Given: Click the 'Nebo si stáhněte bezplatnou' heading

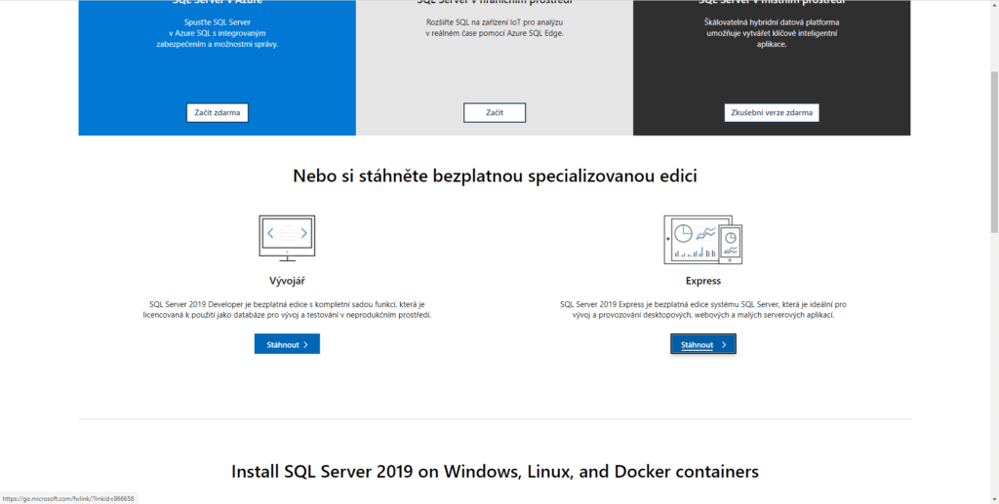Looking at the screenshot, I should coord(495,176).
